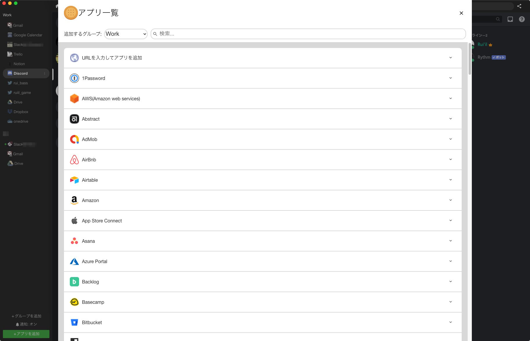Image resolution: width=530 pixels, height=341 pixels.
Task: Click the 1Password app icon
Action: tap(74, 78)
